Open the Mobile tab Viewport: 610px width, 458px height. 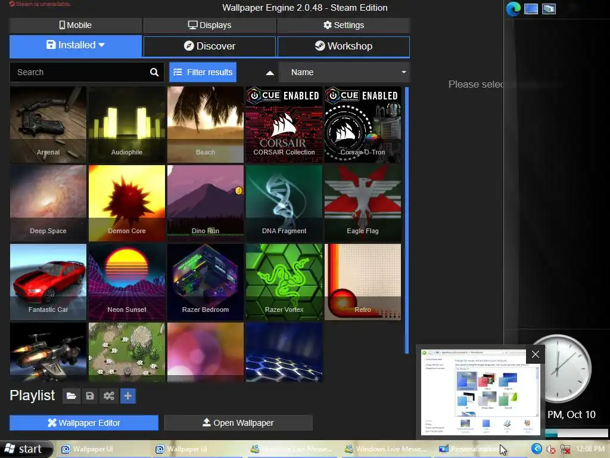pyautogui.click(x=76, y=25)
